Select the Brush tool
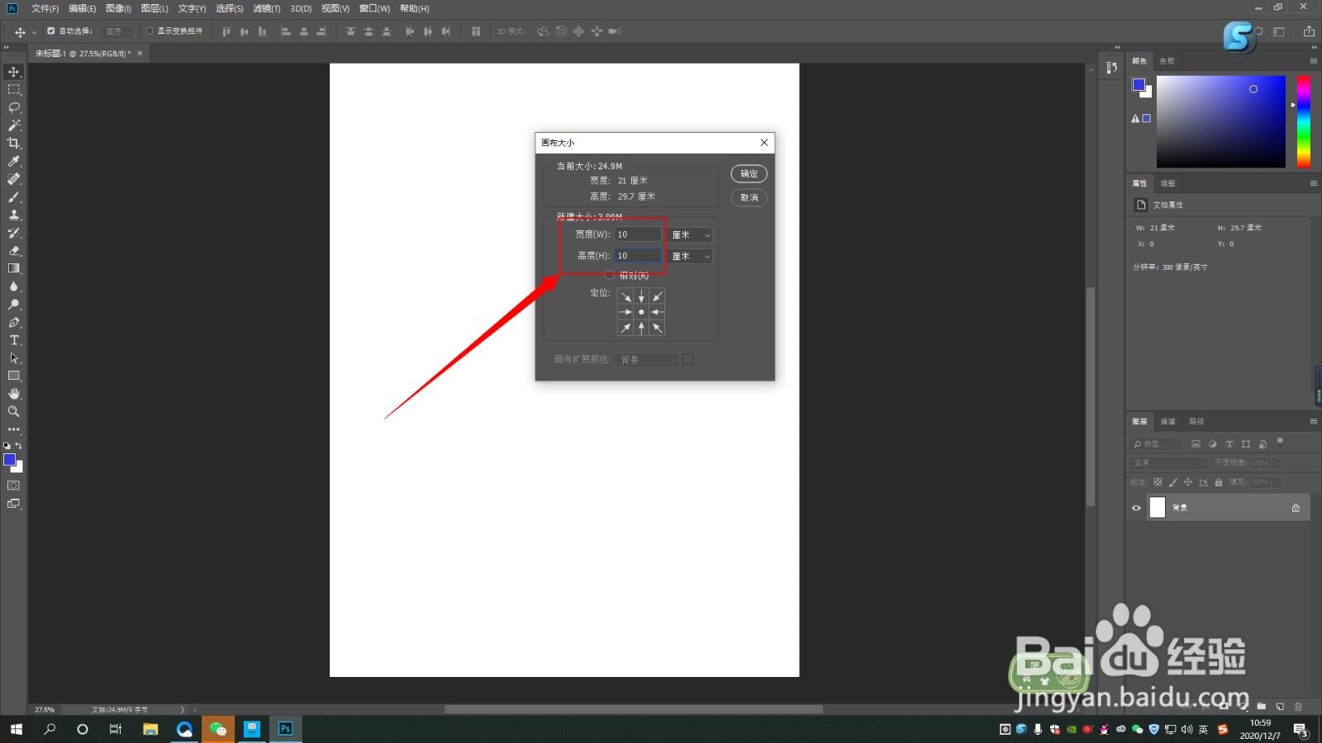Viewport: 1322px width, 743px height. pyautogui.click(x=14, y=197)
